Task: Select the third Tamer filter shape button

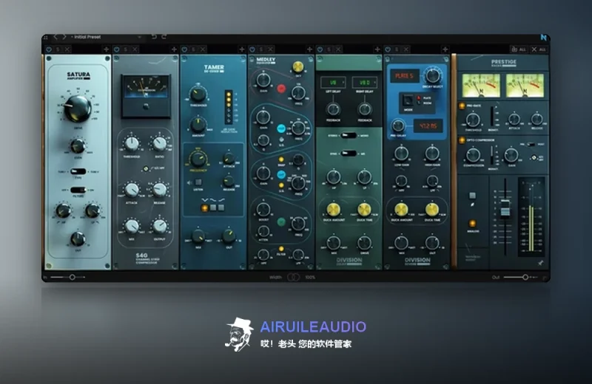Action: pos(221,208)
